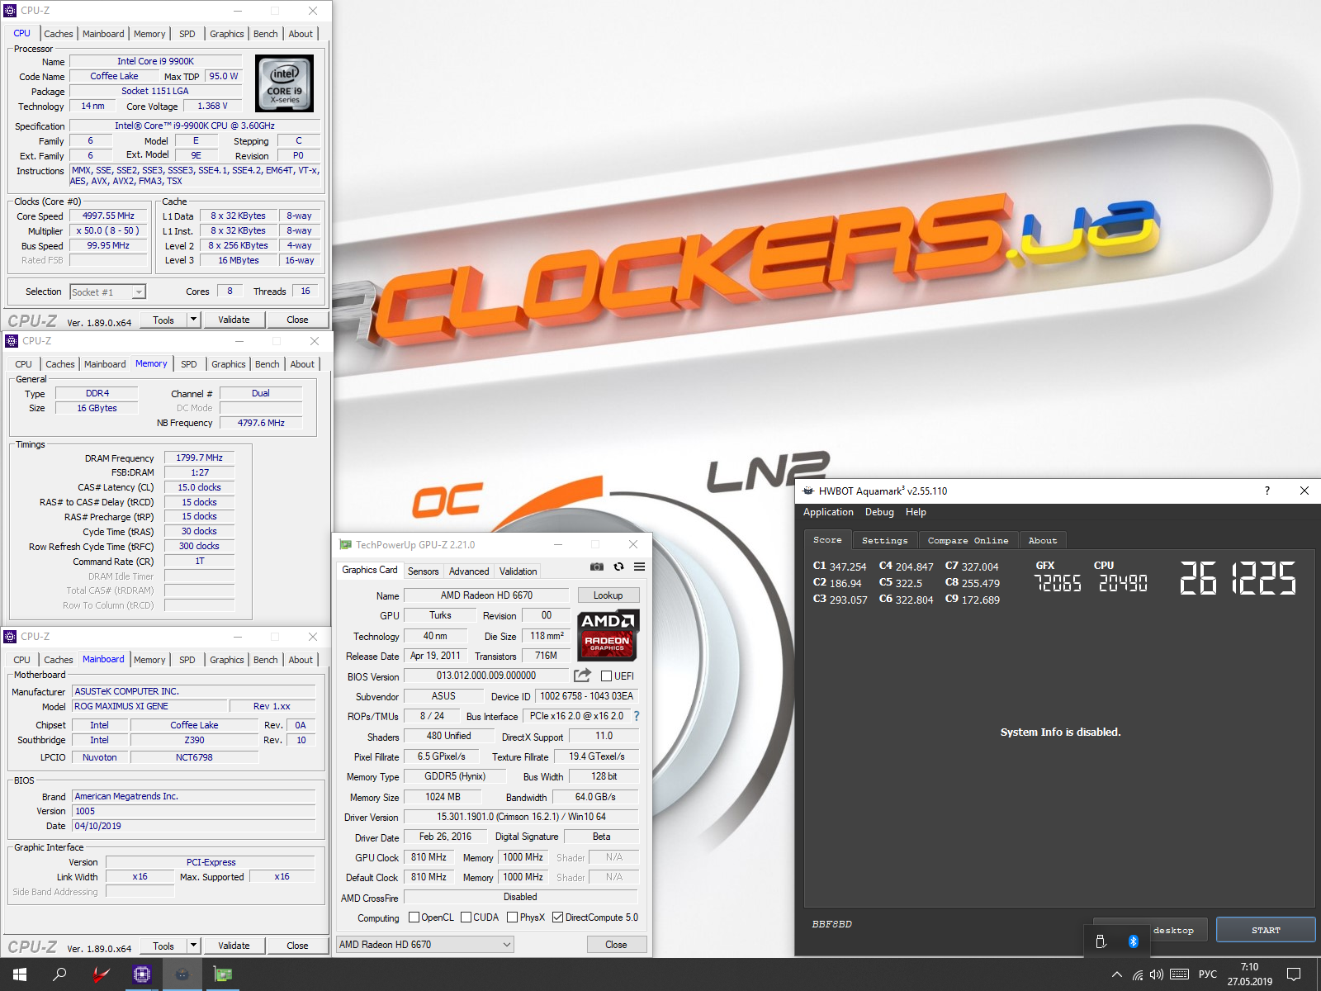The width and height of the screenshot is (1321, 991).
Task: Open Graphics tab in Mainboard CPU-Z window
Action: (227, 660)
